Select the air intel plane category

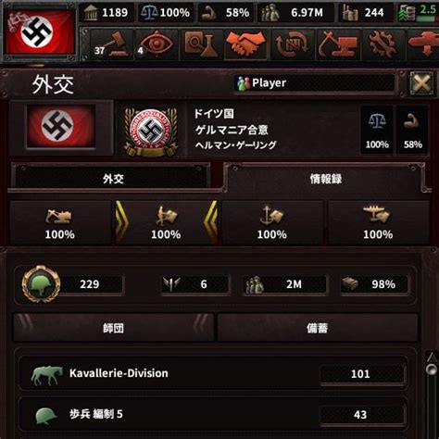[x=378, y=222]
